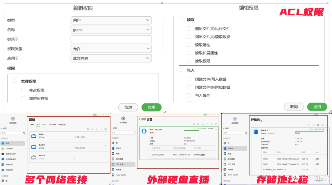This screenshot has width=332, height=185.
Task: Tick the 读取扩展属性 checkbox
Action: (x=189, y=53)
